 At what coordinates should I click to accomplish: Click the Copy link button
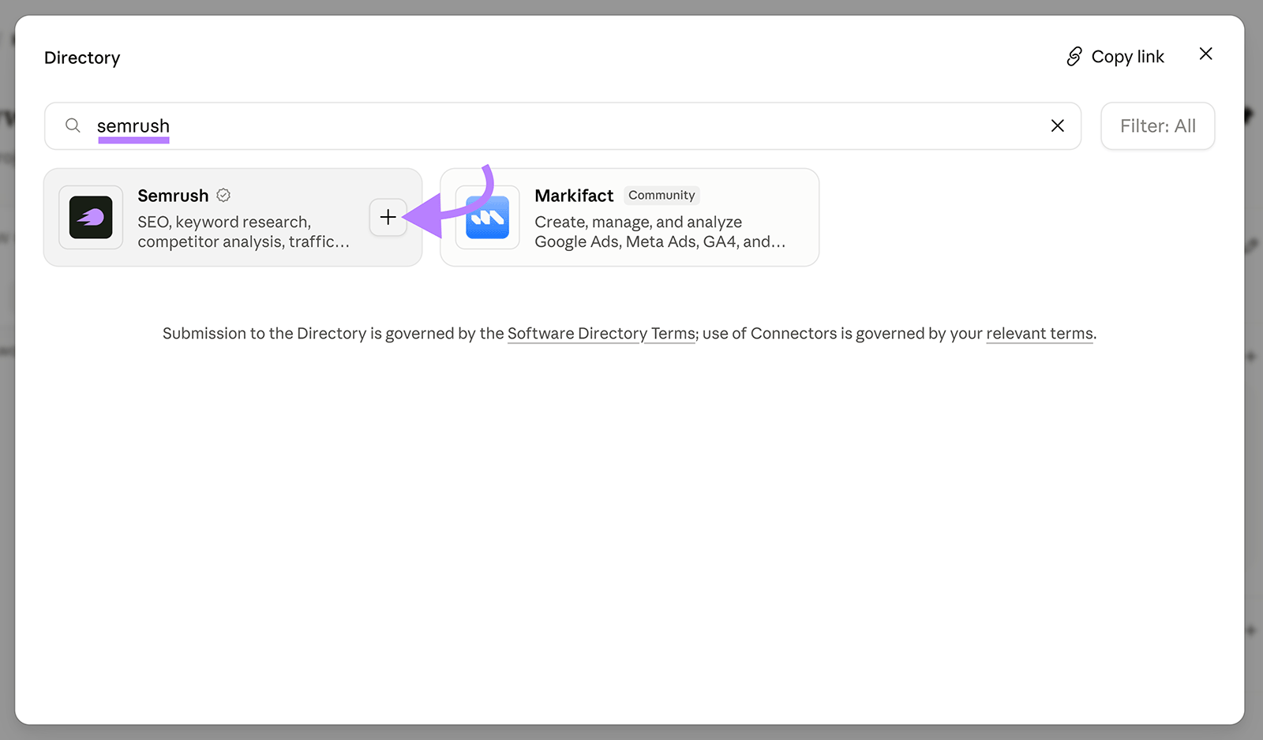click(x=1115, y=57)
